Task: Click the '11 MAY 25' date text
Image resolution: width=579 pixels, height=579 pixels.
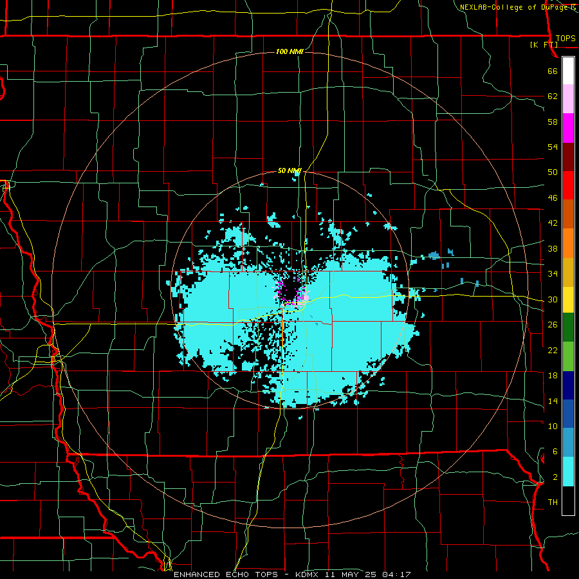Action: (x=352, y=574)
